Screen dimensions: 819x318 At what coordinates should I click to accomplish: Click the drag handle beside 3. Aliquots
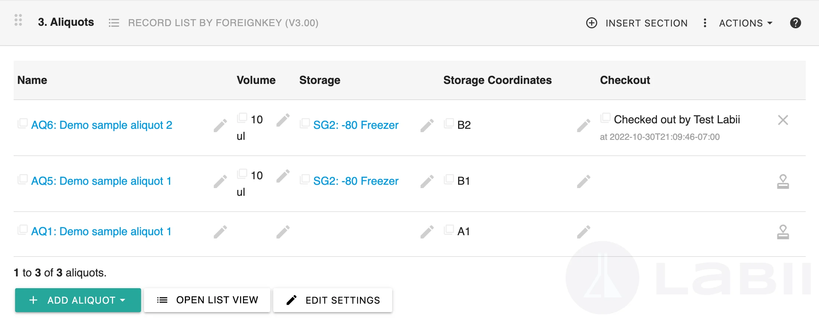click(x=18, y=20)
